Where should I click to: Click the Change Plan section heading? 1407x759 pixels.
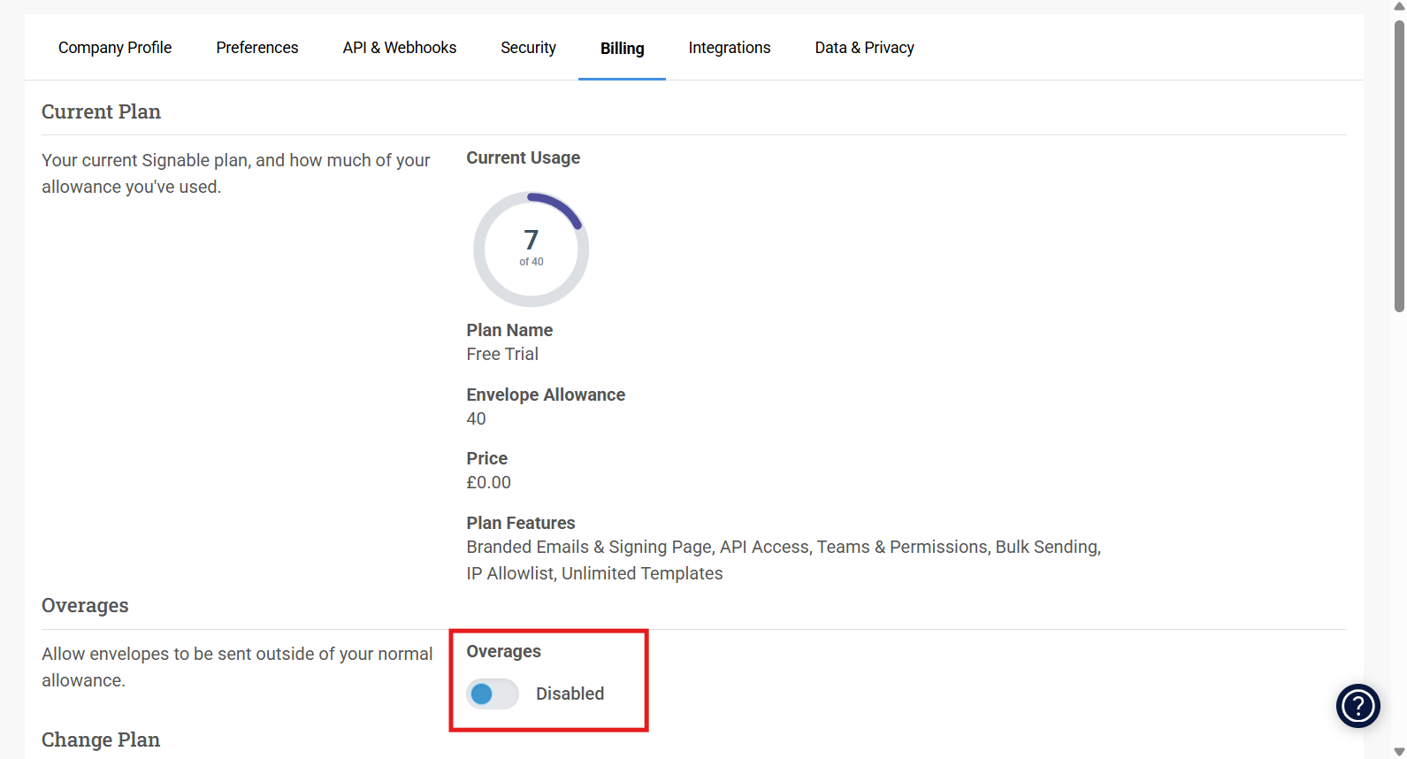coord(101,740)
